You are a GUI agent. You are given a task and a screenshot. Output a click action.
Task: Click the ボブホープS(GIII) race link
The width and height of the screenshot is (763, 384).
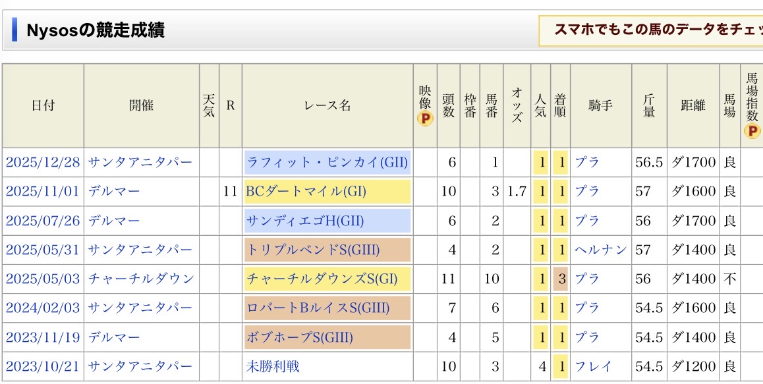[x=300, y=337]
